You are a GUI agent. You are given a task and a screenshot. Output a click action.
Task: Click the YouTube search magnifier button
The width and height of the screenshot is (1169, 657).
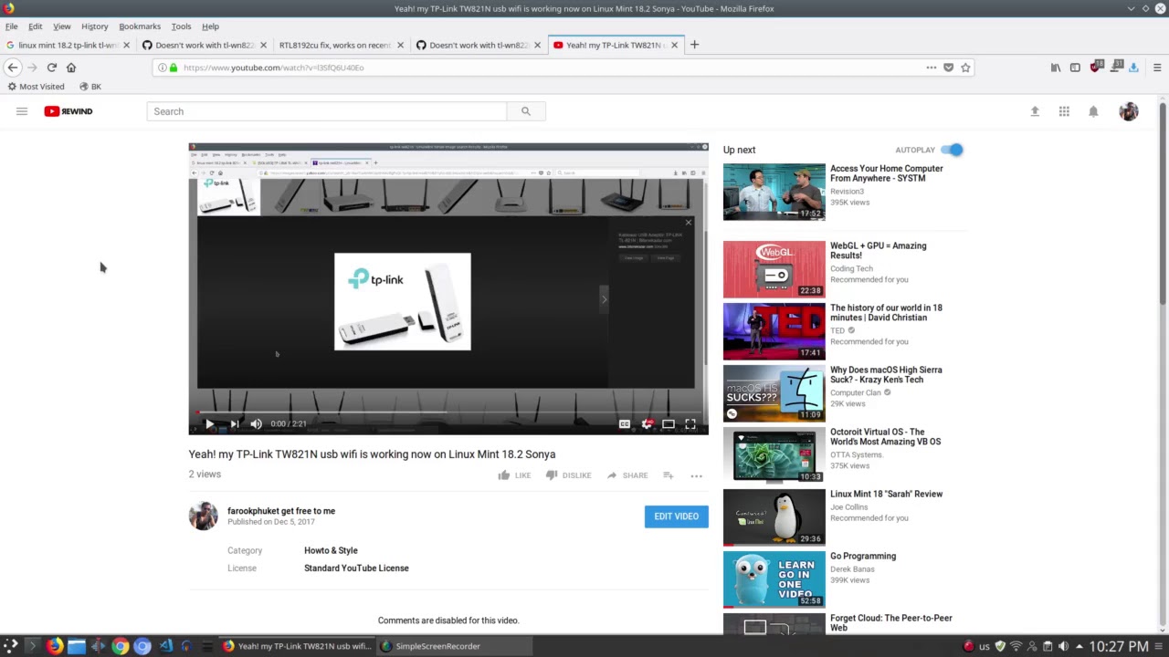point(526,111)
